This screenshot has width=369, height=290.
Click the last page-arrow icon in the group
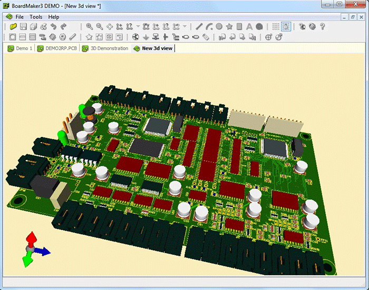[x=253, y=37]
